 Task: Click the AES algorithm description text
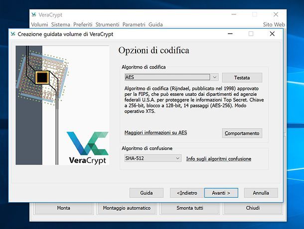pos(194,100)
